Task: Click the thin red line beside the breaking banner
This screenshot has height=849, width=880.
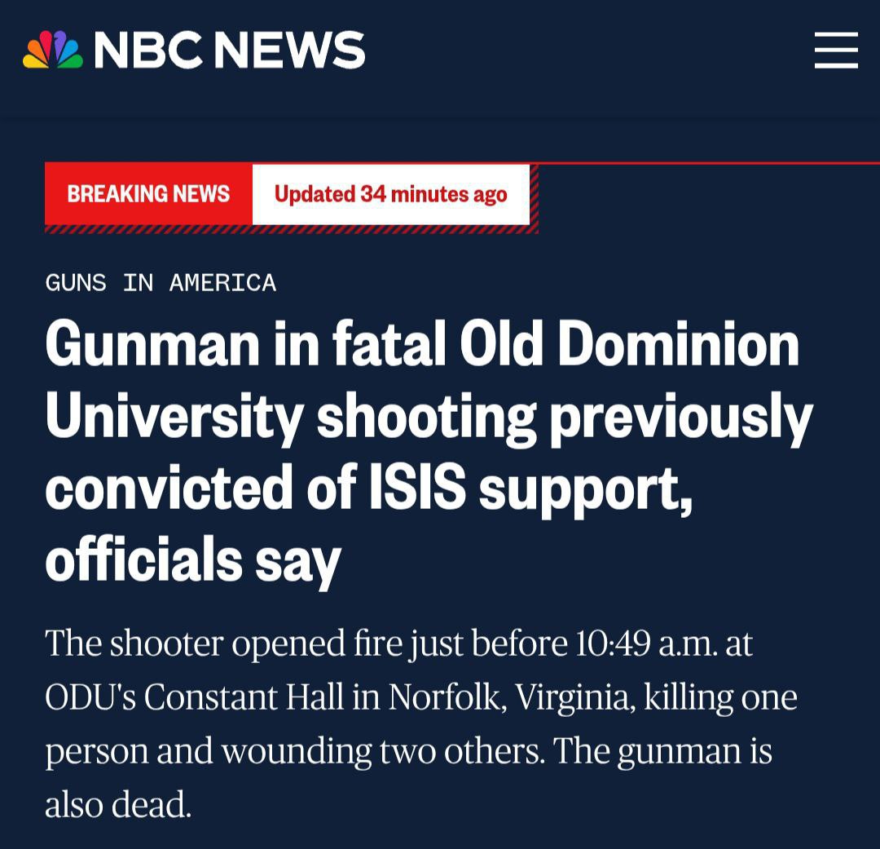Action: 707,164
